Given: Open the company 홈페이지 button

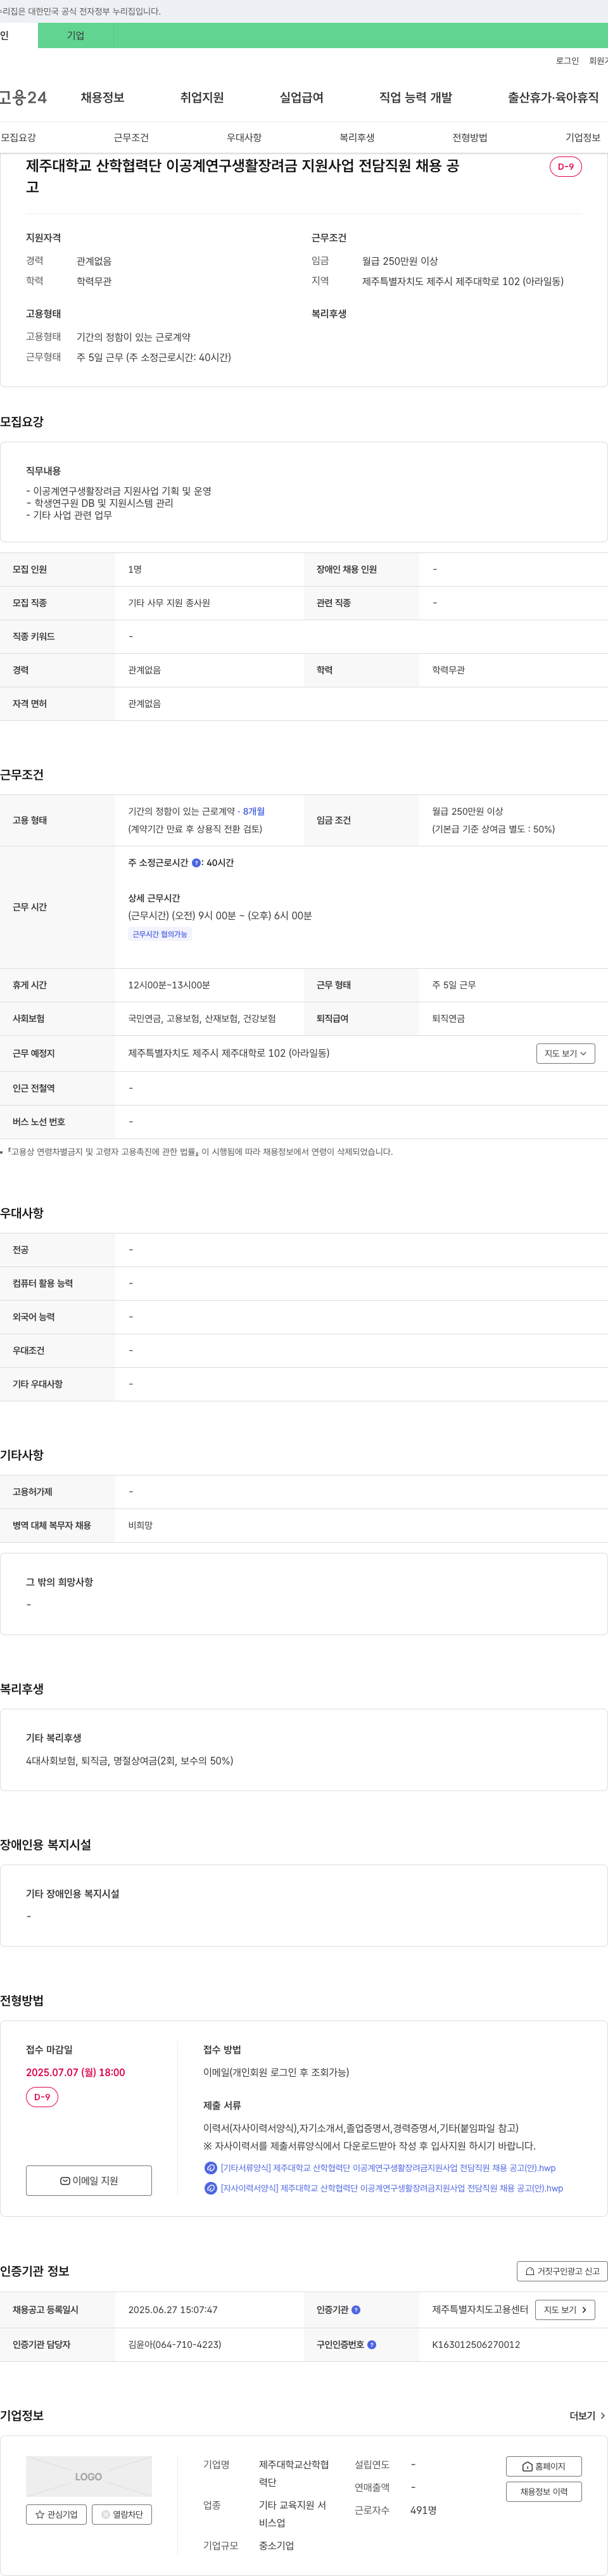Looking at the screenshot, I should click(543, 2466).
